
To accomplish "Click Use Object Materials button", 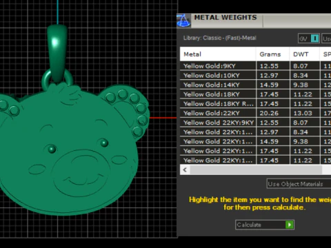I will tap(299, 184).
